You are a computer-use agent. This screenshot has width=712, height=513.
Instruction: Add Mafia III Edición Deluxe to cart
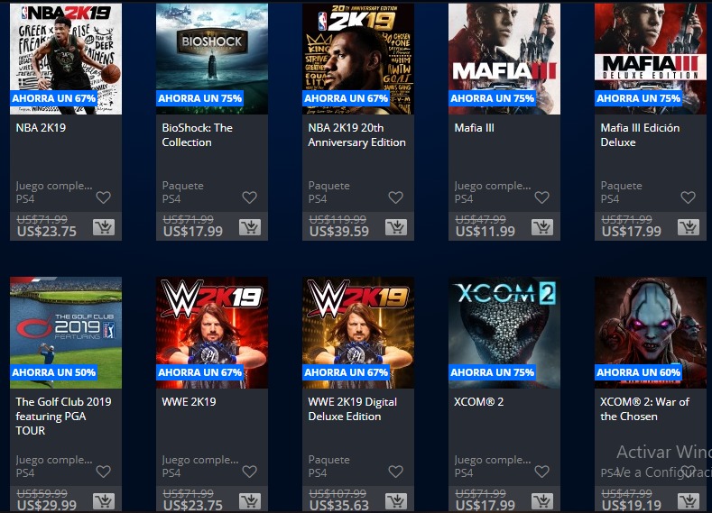tap(689, 227)
